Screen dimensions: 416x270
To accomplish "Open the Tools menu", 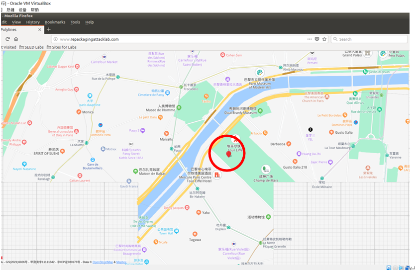I will pyautogui.click(x=75, y=22).
